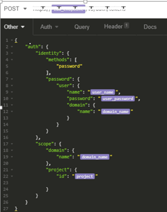Click the user_name variable tag

point(103,92)
